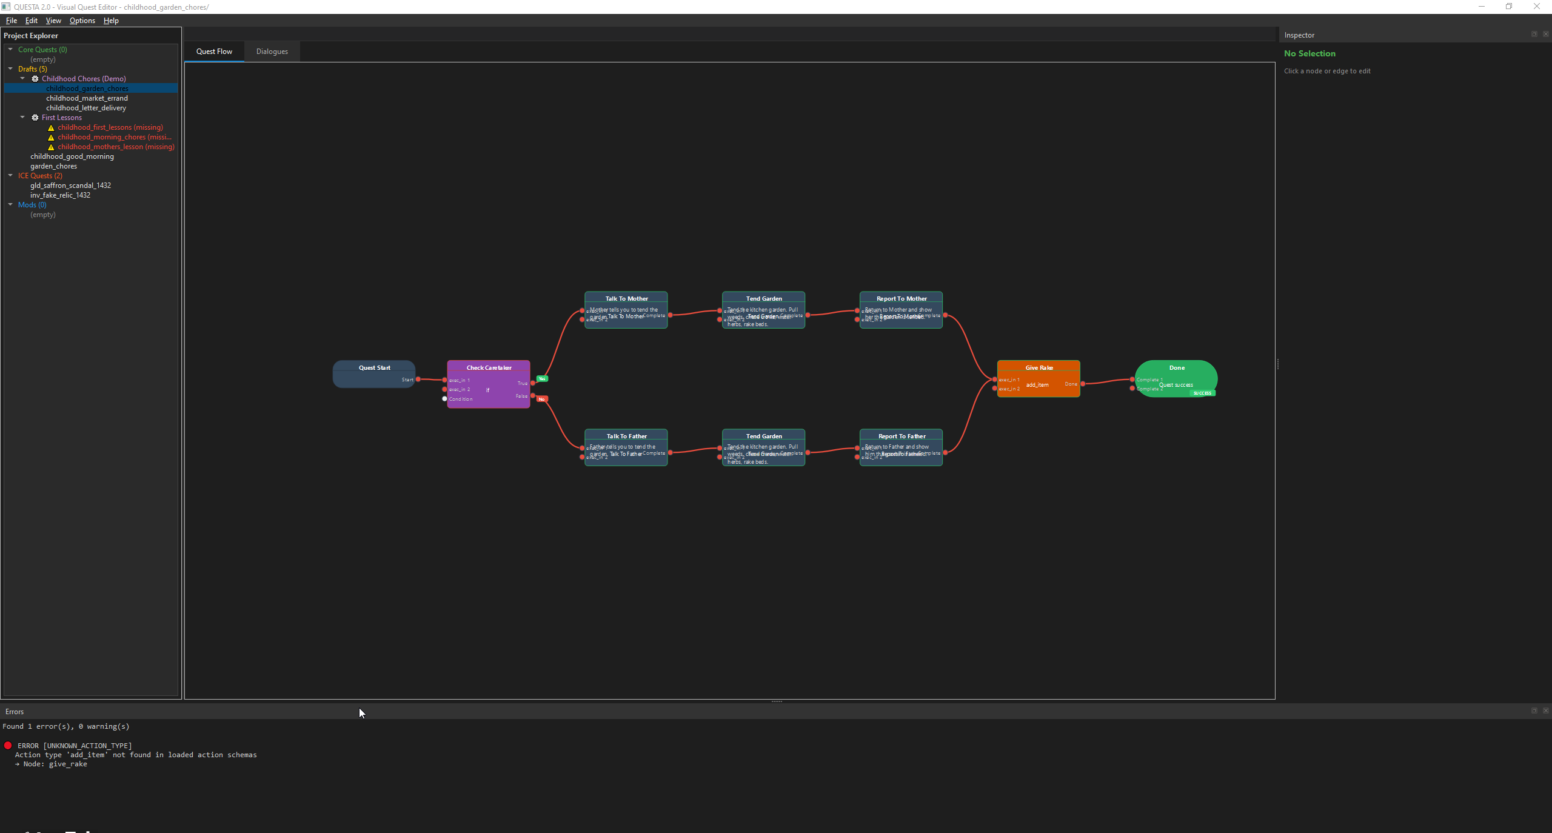This screenshot has height=833, width=1552.
Task: Click gear icon beside Childhood Chores (Demo)
Action: pos(35,79)
